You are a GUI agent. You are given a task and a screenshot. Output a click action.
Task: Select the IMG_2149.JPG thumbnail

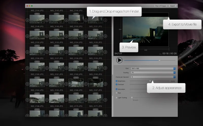[x=57, y=35]
